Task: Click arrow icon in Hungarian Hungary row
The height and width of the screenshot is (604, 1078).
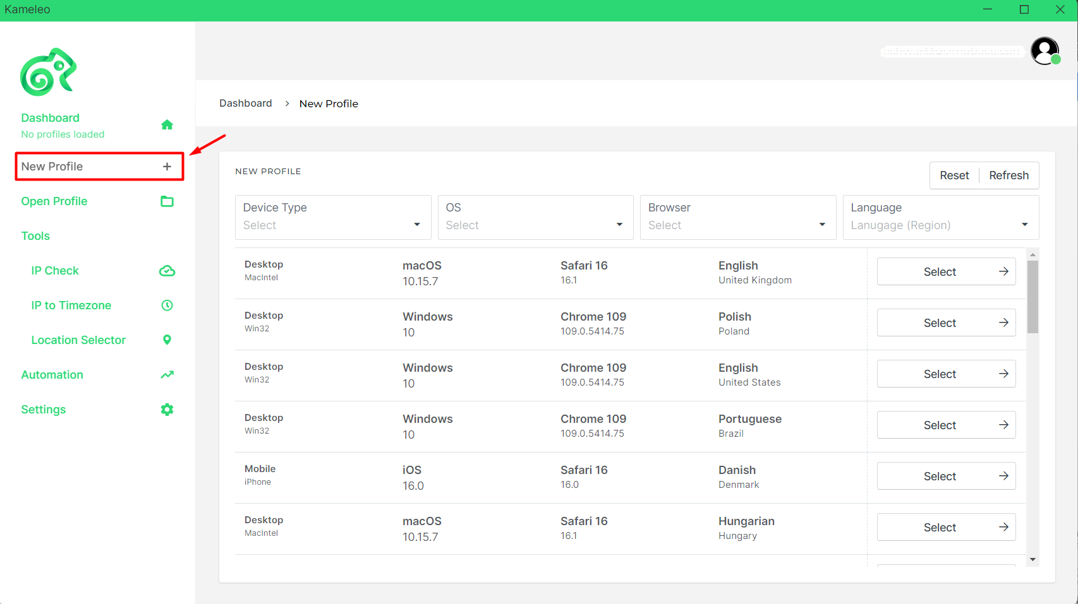Action: (1003, 527)
